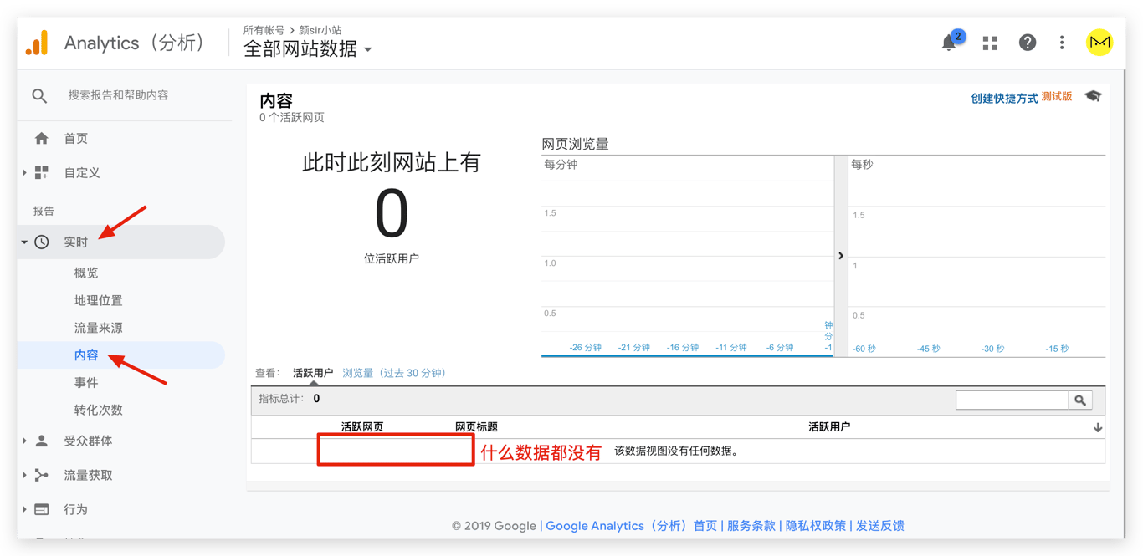1143x556 pixels.
Task: Open the notifications bell
Action: coord(949,43)
